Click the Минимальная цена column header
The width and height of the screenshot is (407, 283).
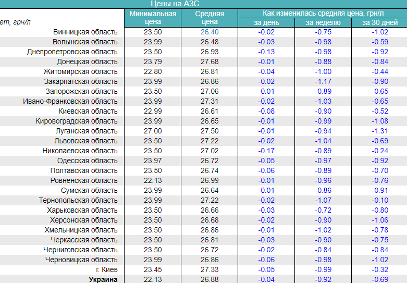pyautogui.click(x=153, y=18)
